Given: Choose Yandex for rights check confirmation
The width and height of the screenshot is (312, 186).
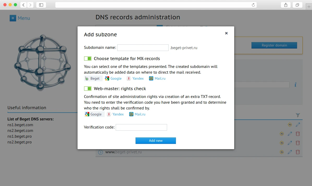Looking at the screenshot, I should tap(115, 114).
